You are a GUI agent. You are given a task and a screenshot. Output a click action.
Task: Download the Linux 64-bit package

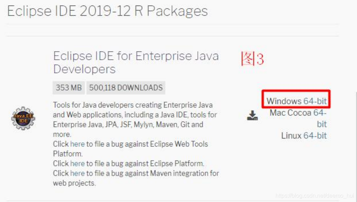click(315, 135)
